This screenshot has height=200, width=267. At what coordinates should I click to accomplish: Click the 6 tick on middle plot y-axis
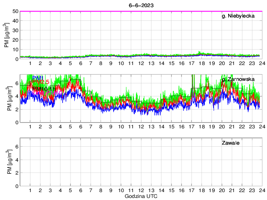click(16, 83)
